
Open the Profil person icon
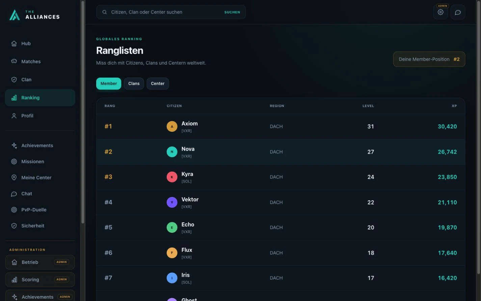point(14,116)
